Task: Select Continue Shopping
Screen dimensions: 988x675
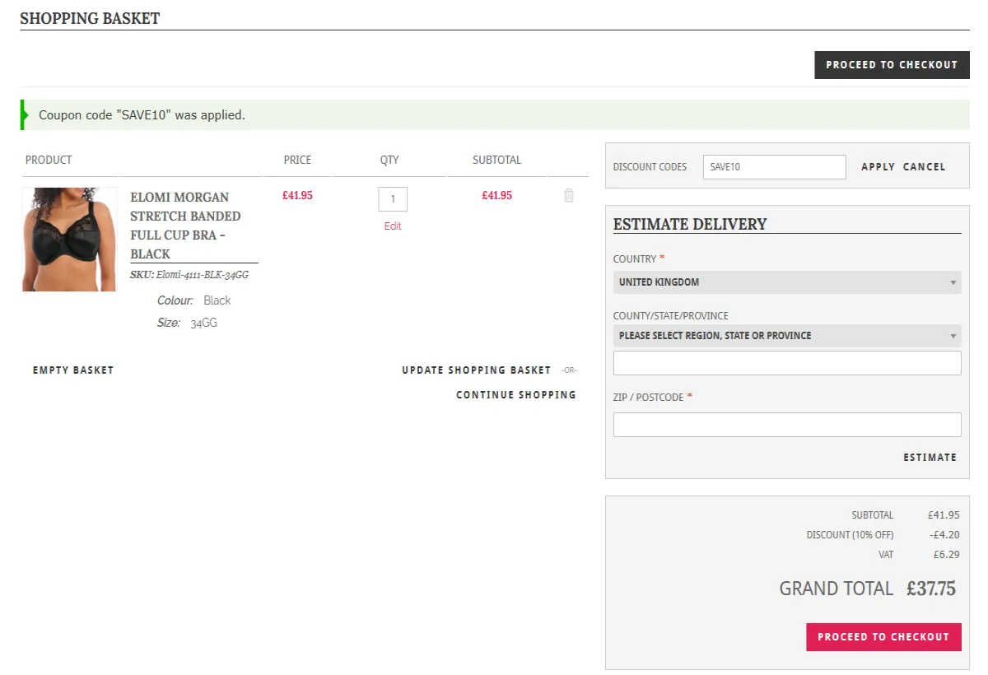Action: click(x=516, y=395)
